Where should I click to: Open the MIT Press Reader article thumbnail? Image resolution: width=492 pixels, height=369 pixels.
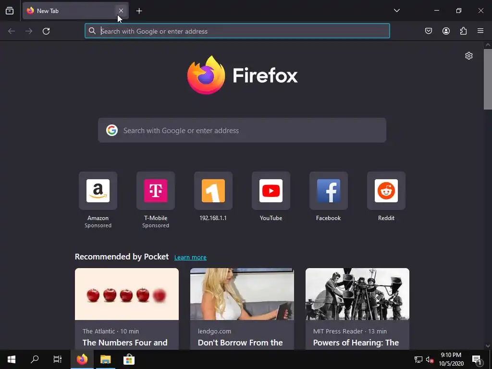tap(357, 294)
